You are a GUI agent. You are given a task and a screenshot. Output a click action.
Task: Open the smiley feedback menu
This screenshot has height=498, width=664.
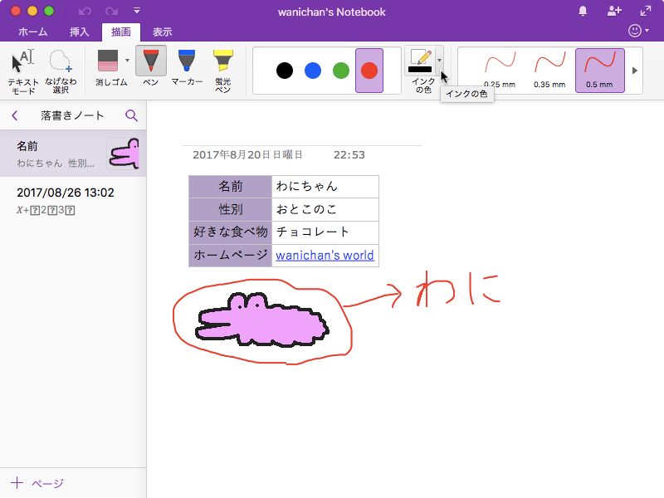pyautogui.click(x=638, y=31)
